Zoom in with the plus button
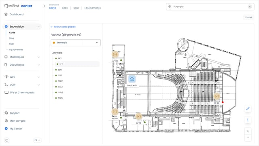Viewport: 259px width, 146px height. tap(248, 131)
